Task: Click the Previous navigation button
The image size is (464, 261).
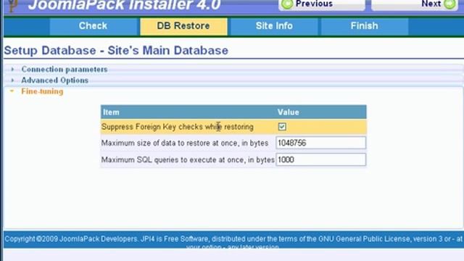Action: tap(322, 5)
